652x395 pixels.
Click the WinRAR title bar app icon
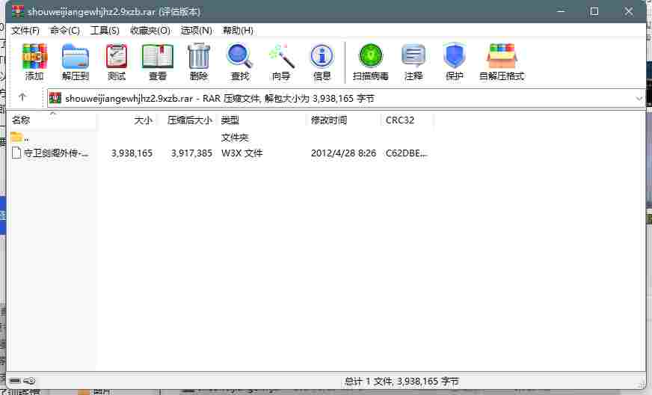coord(17,11)
